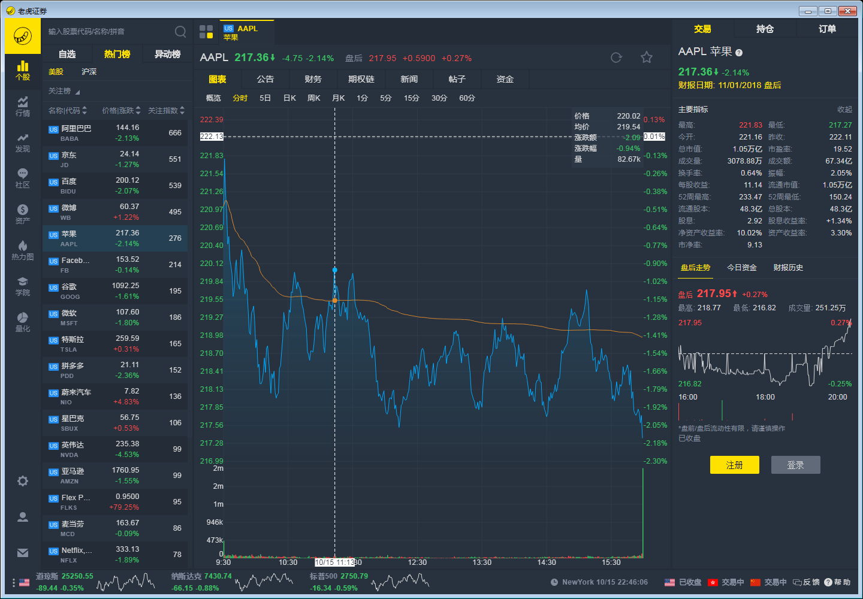
Task: Switch to 自选 watchlist tab
Action: 67,54
